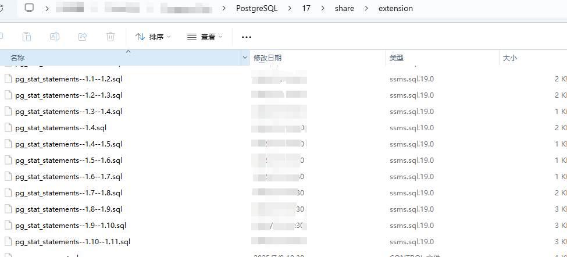Select file pg_stat_statements--1.7--1.8.sql
The image size is (567, 257).
(69, 192)
